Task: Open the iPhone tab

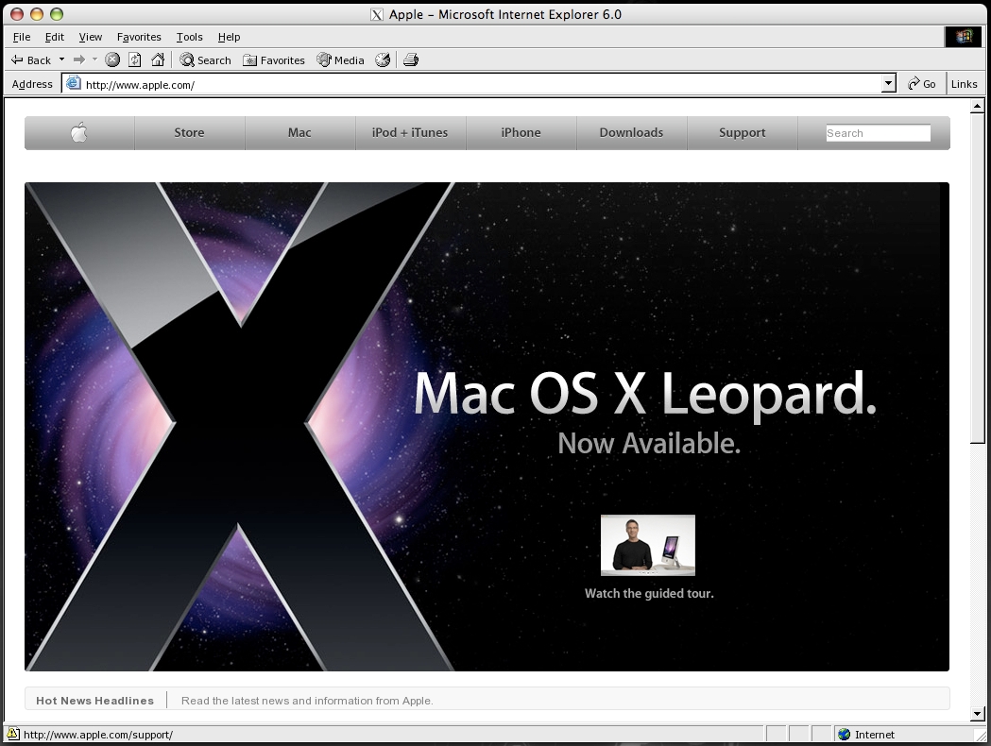Action: [x=521, y=132]
